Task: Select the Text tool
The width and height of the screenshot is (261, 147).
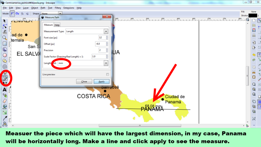Action: pos(5,89)
